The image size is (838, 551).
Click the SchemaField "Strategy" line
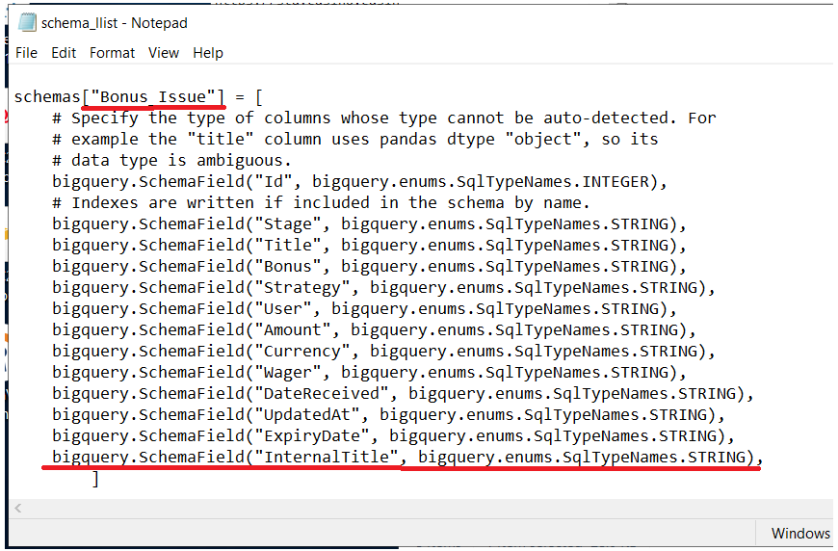(x=383, y=287)
